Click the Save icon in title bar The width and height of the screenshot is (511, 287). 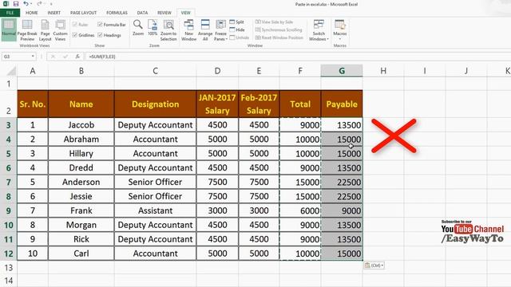pos(16,4)
